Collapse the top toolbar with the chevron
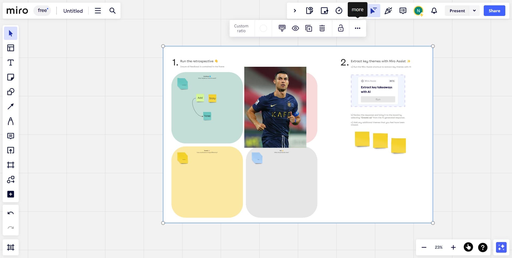The width and height of the screenshot is (512, 258). pos(295,11)
